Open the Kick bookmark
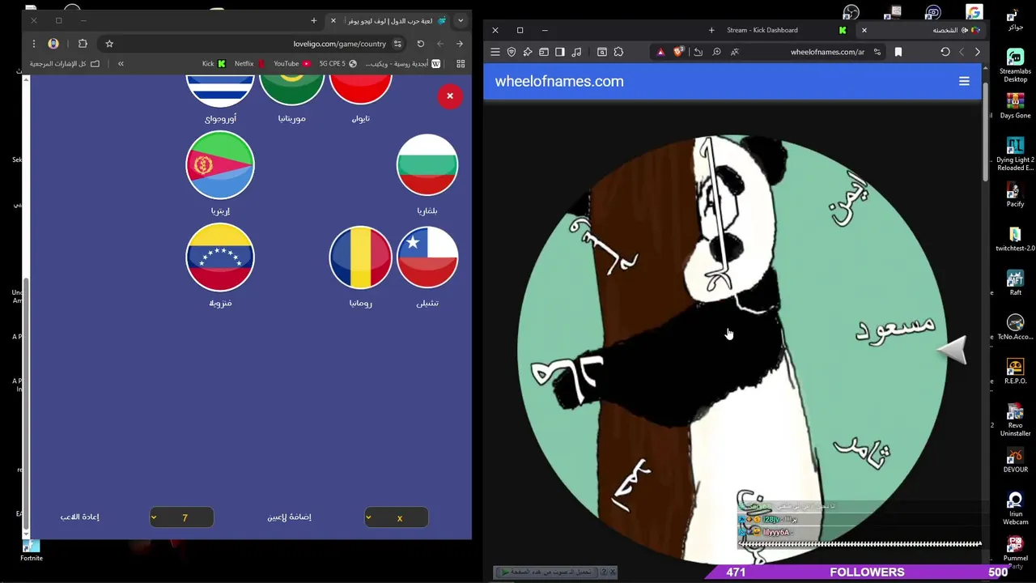Screen dimensions: 1036x583 click(x=214, y=63)
